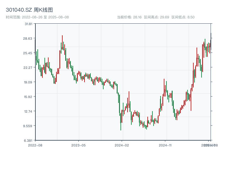The height and width of the screenshot is (175, 234).
Task: Click the 6.381 y-axis tick label
Action: coord(29,141)
